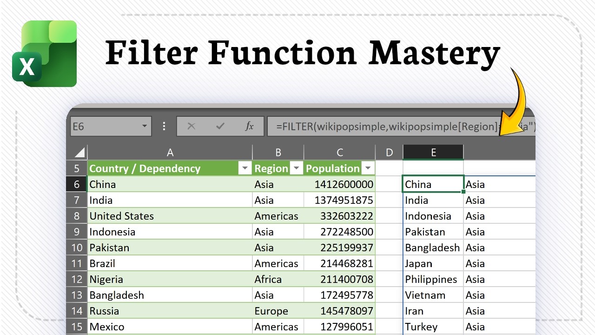595x335 pixels.
Task: Select row 6 header
Action: click(77, 184)
